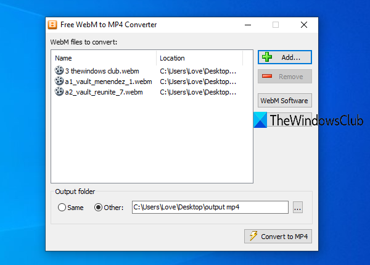The image size is (370, 265).
Task: Open the WebM Software button
Action: [x=284, y=101]
